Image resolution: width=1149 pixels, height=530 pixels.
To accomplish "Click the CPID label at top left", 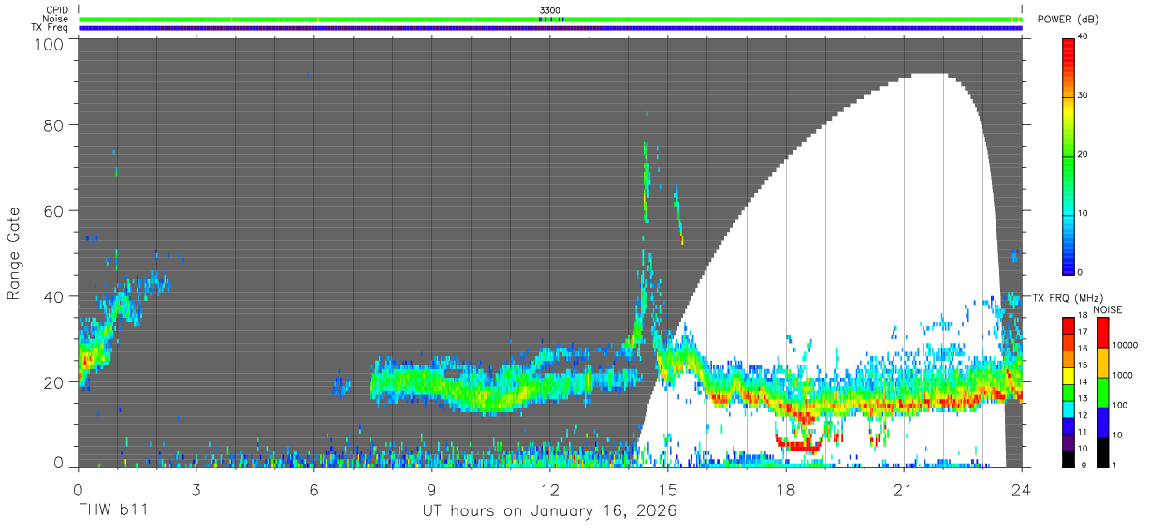I will click(57, 10).
